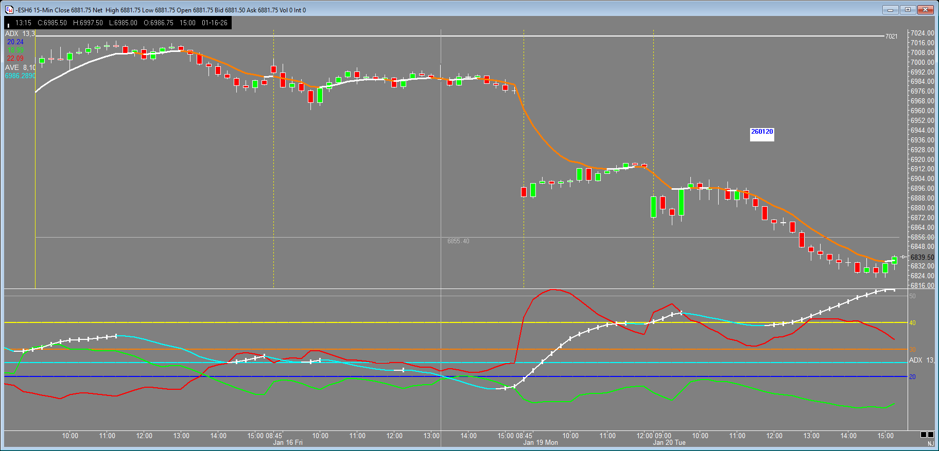Select the Jan 19 Mon date marker

point(541,443)
